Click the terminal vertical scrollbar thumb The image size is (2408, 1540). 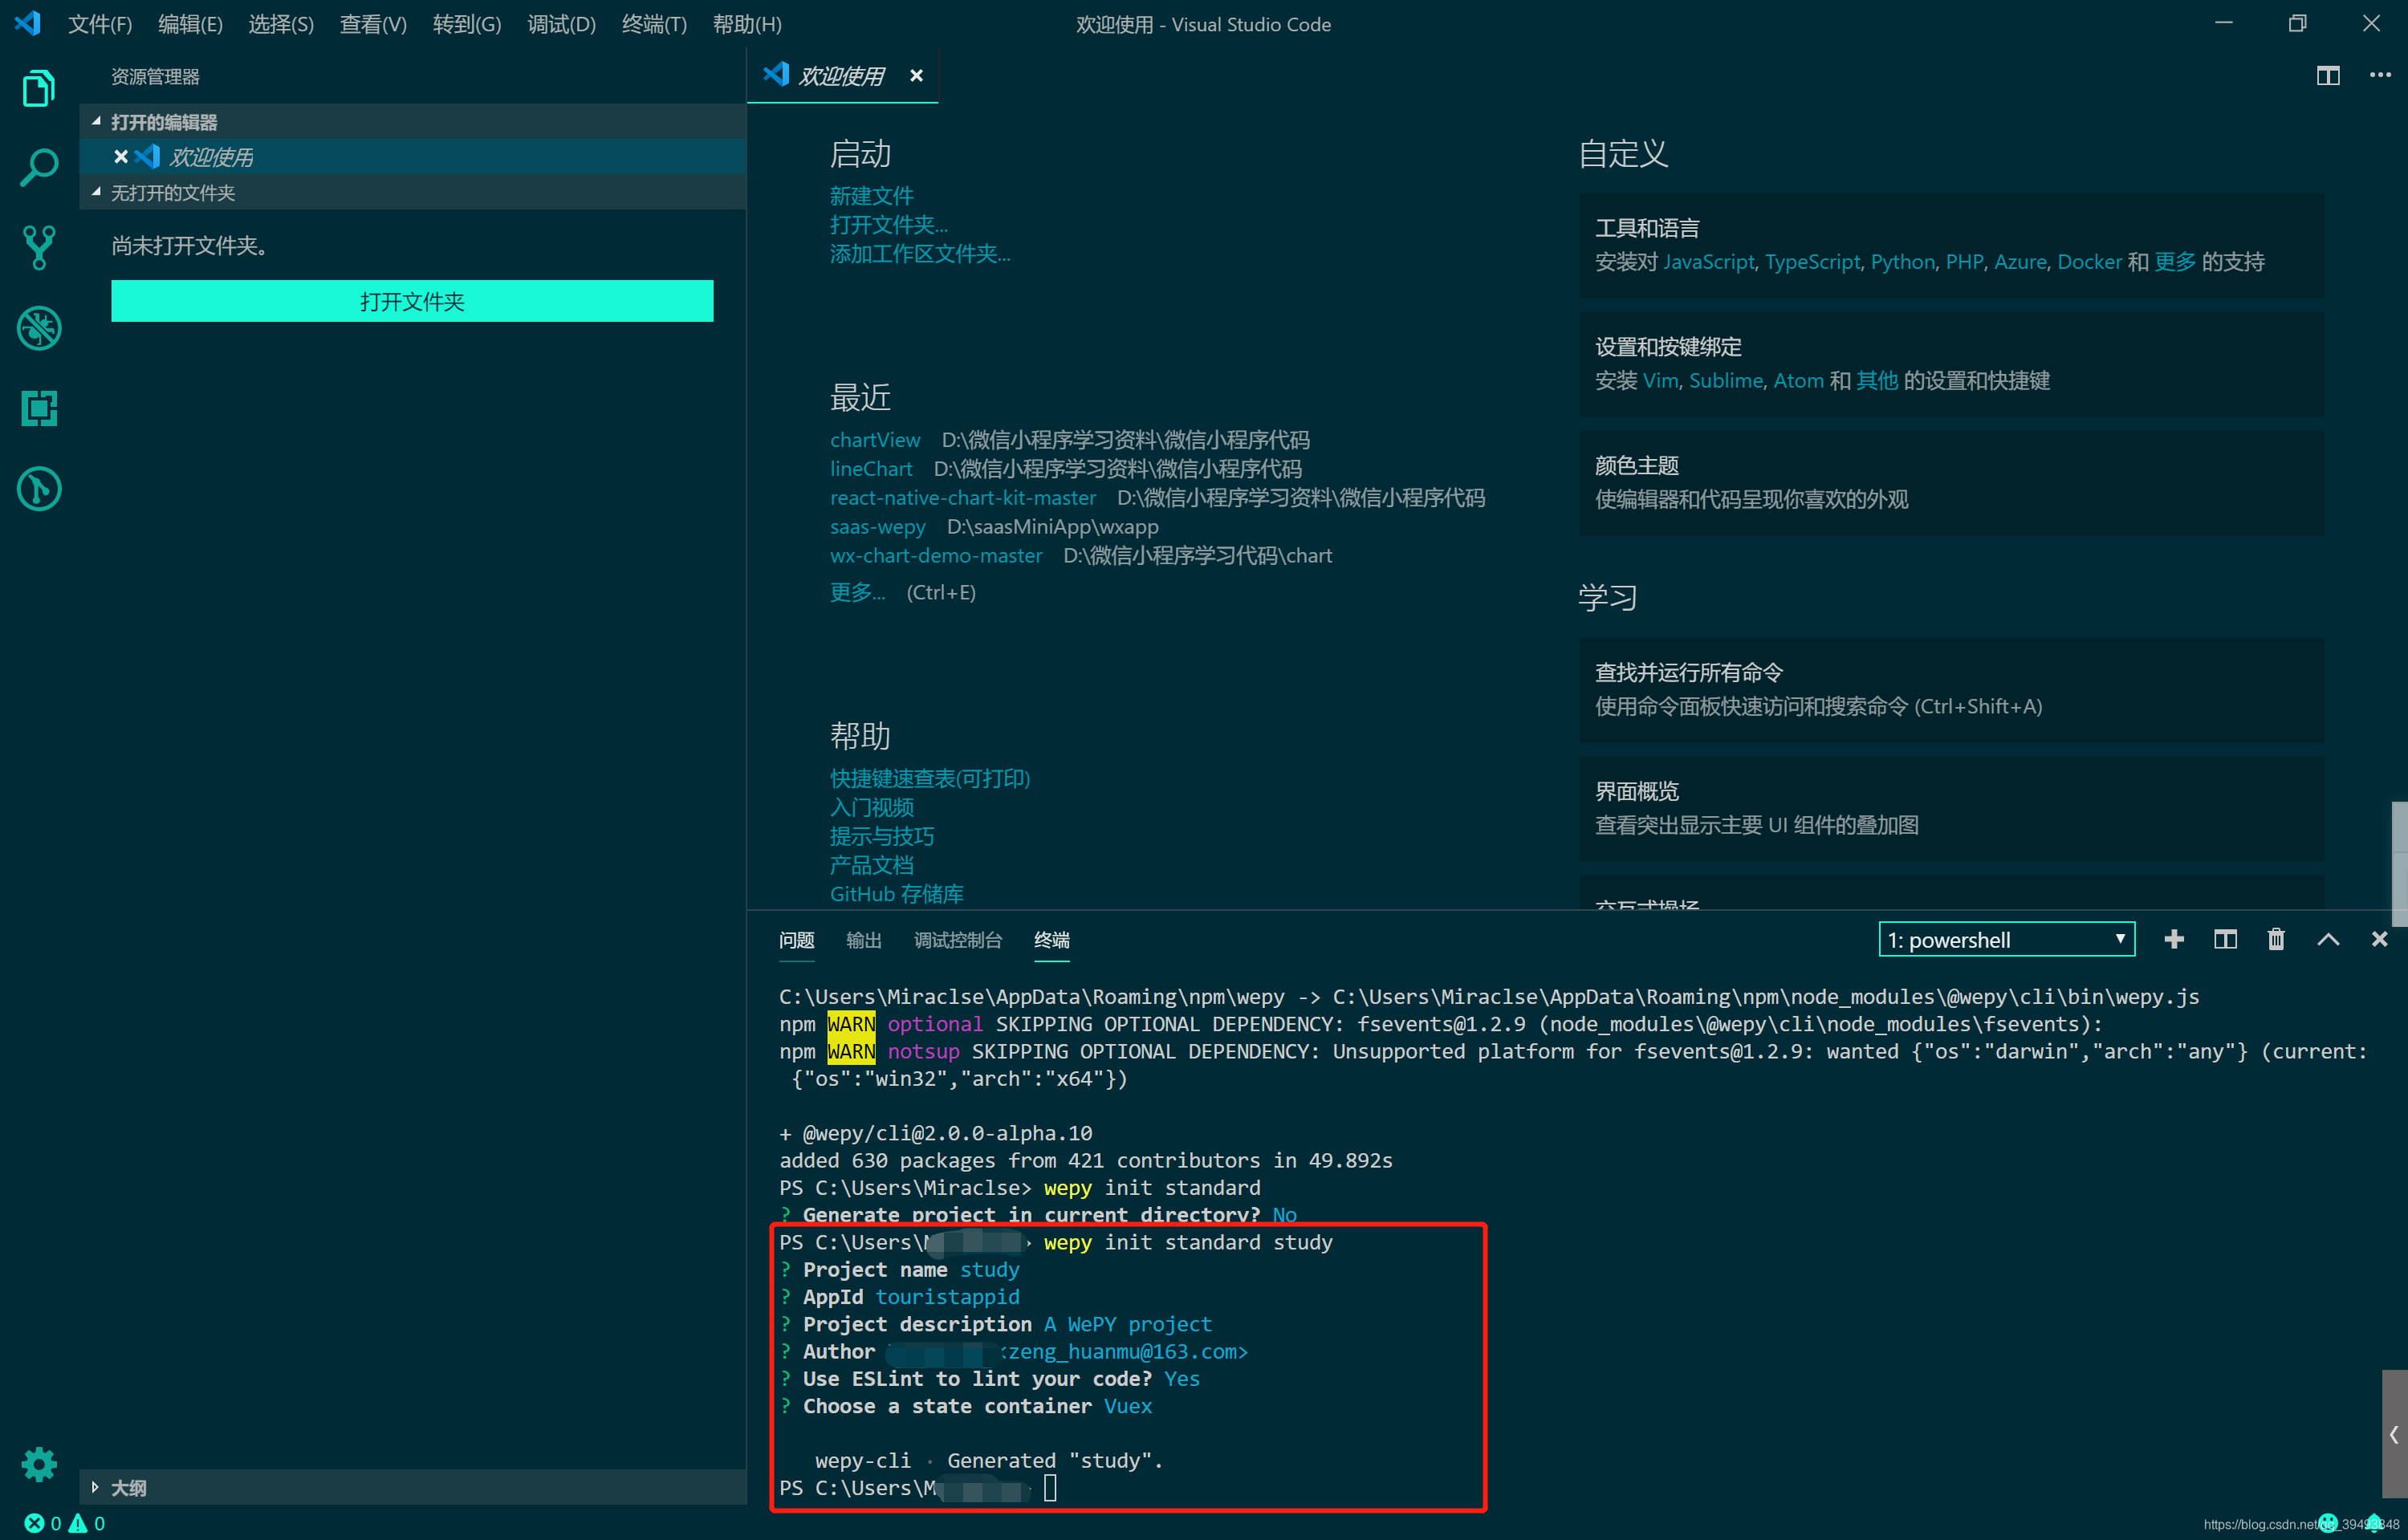pyautogui.click(x=2394, y=1434)
